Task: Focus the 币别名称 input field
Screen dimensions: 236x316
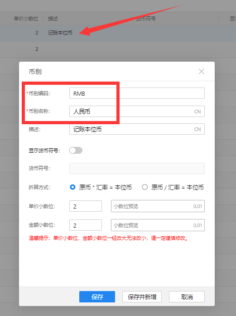Action: pos(137,111)
